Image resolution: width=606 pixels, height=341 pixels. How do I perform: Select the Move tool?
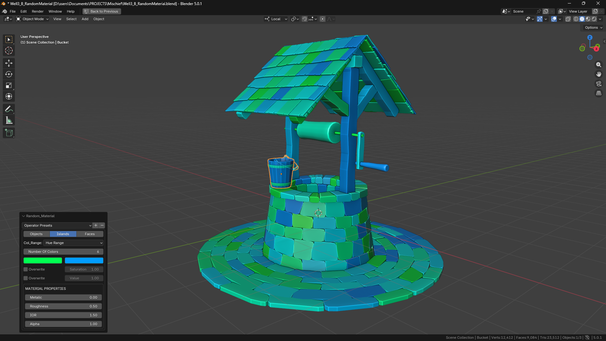coord(9,63)
